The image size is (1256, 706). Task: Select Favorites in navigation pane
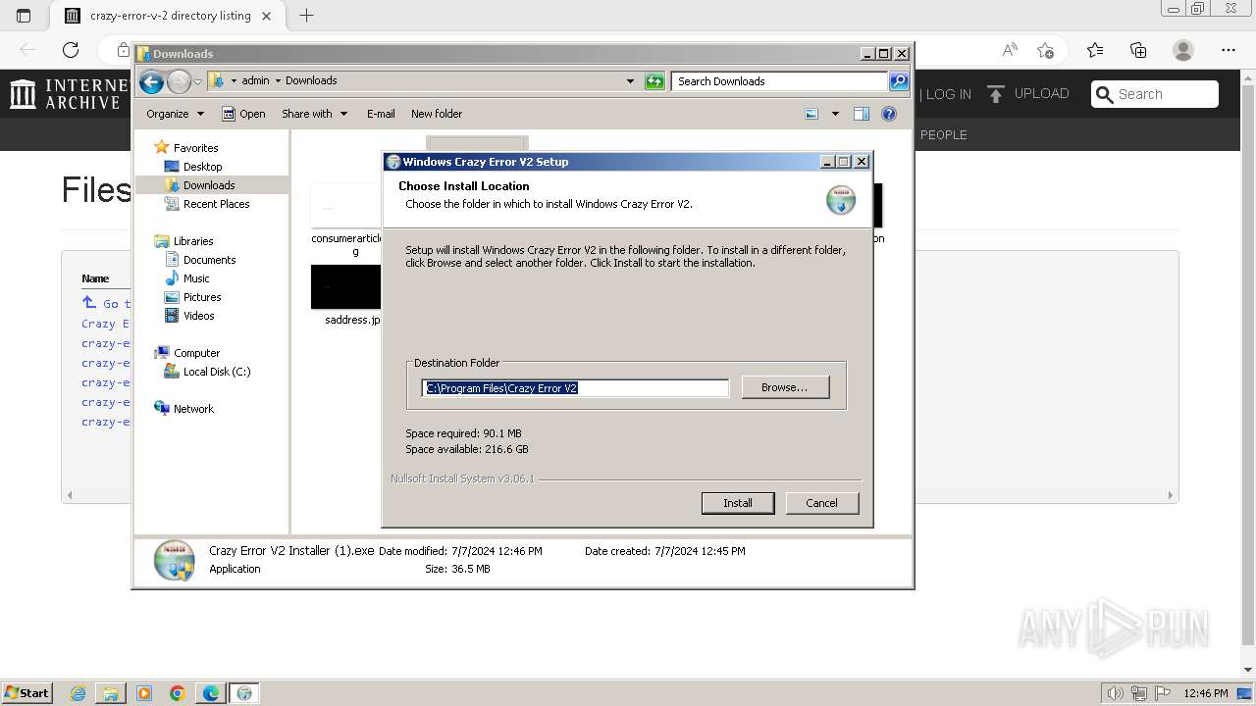196,148
